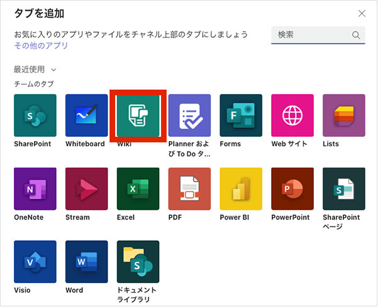378x307 pixels.
Task: Select the SharePoint ページ tile
Action: click(344, 189)
